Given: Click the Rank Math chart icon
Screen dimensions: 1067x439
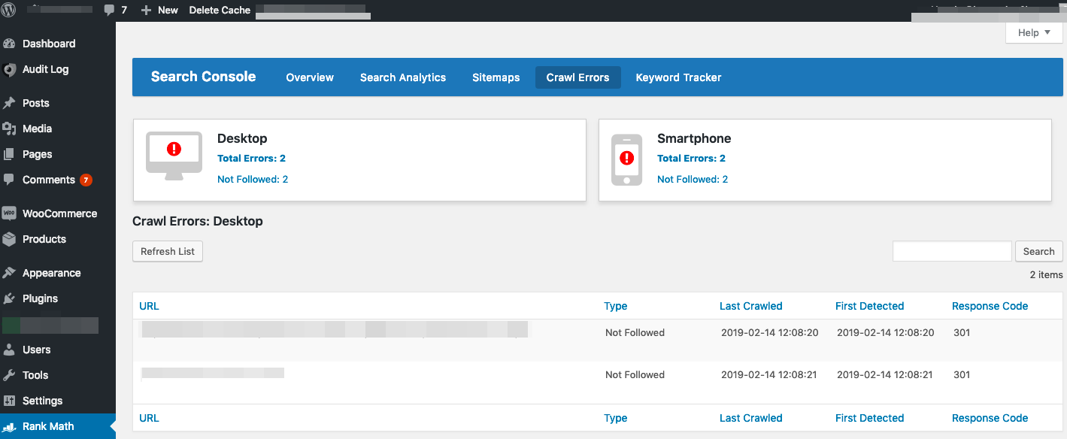Looking at the screenshot, I should pyautogui.click(x=10, y=426).
